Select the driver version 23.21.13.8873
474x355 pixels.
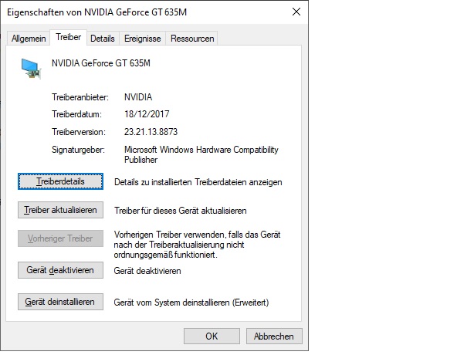151,132
